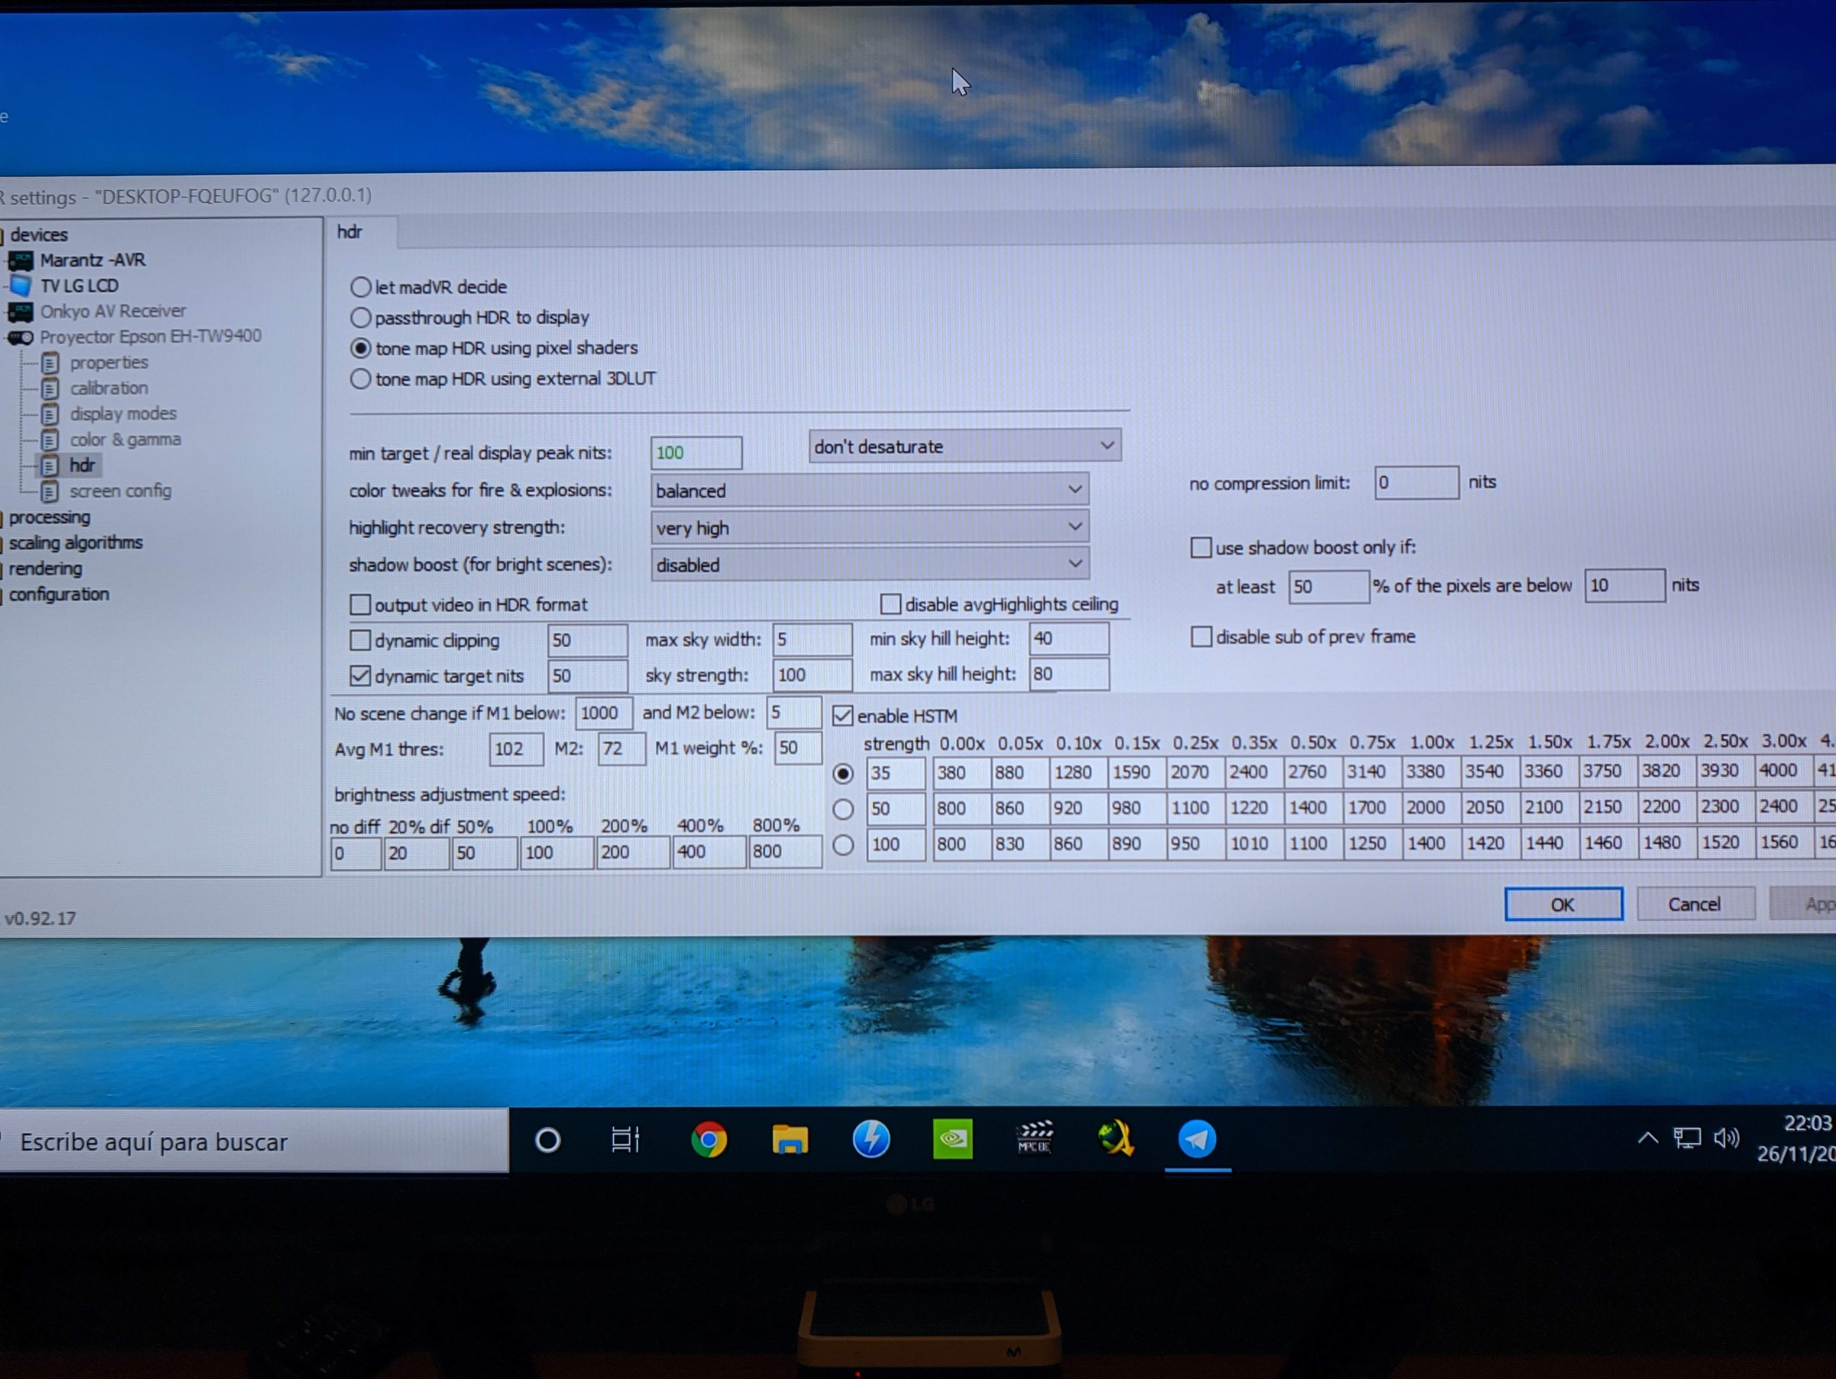Open 'display modes' settings page
The image size is (1836, 1379).
click(x=123, y=413)
